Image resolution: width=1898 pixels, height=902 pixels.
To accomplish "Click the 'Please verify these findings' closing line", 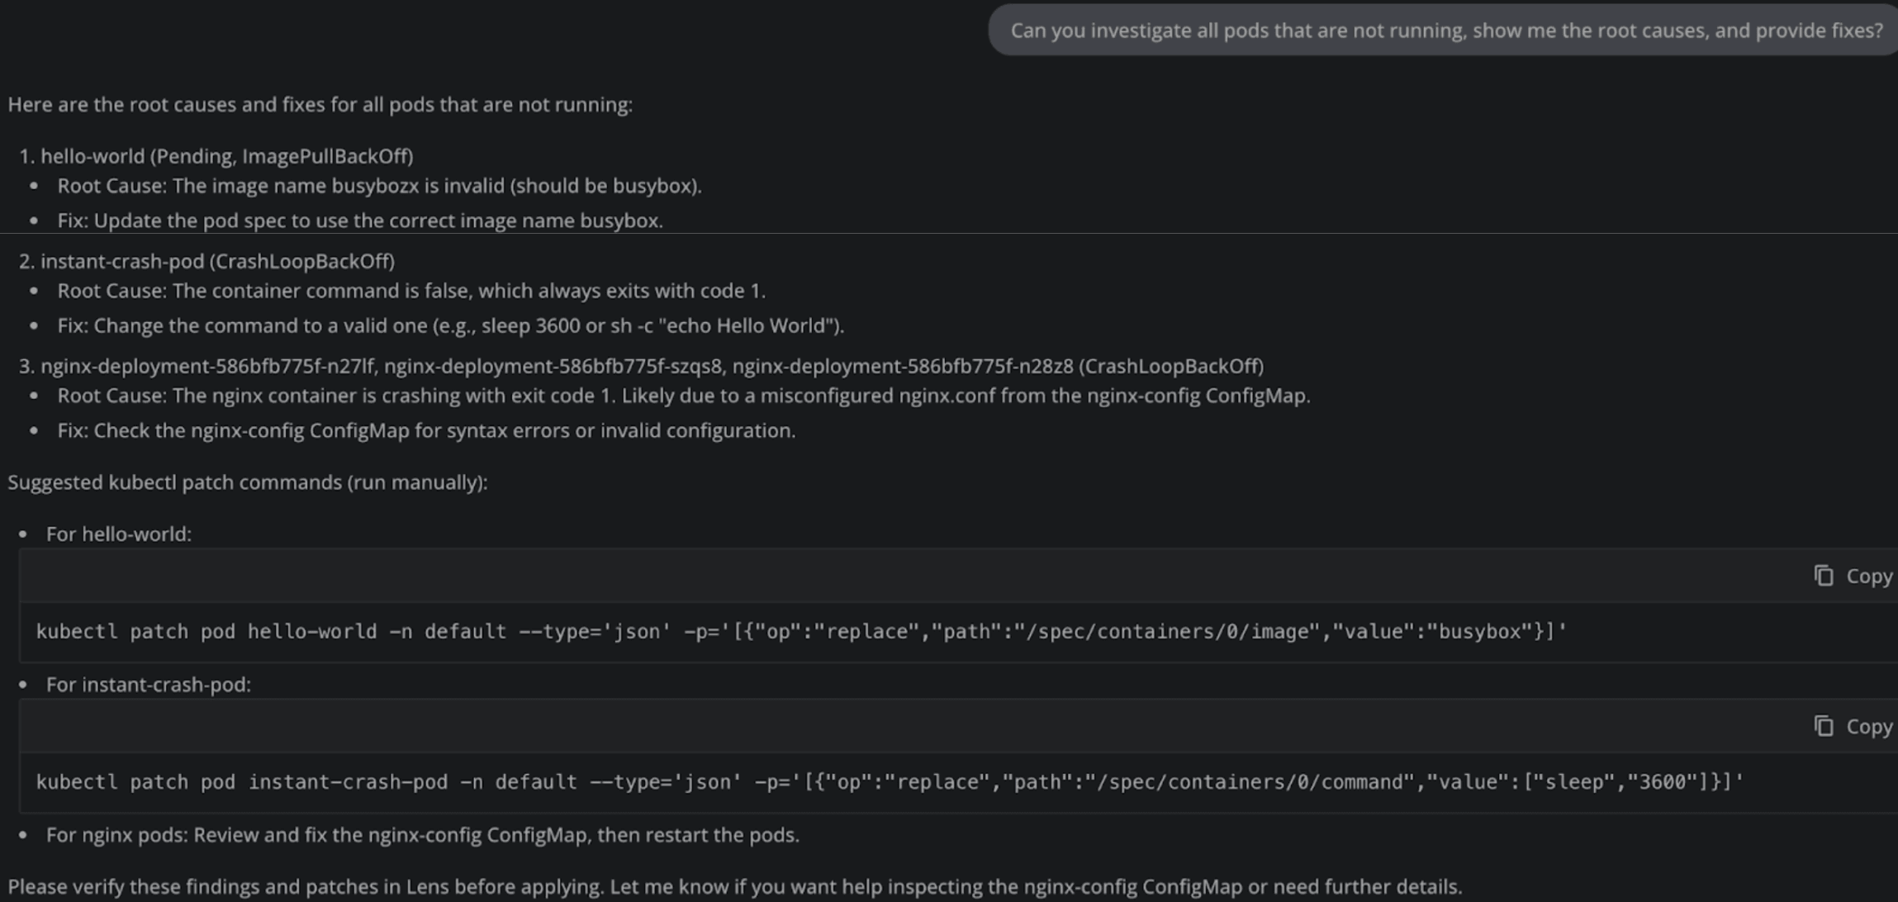I will tap(734, 887).
